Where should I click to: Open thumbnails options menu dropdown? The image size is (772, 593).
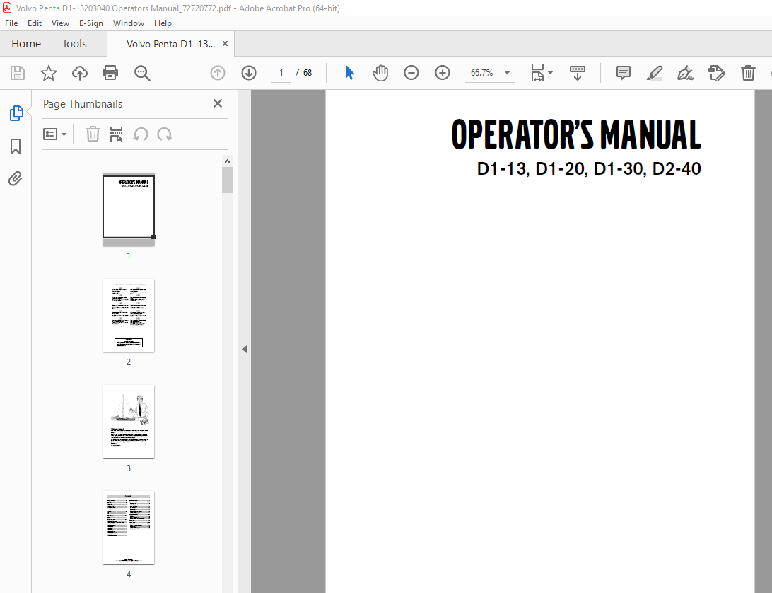[x=54, y=134]
